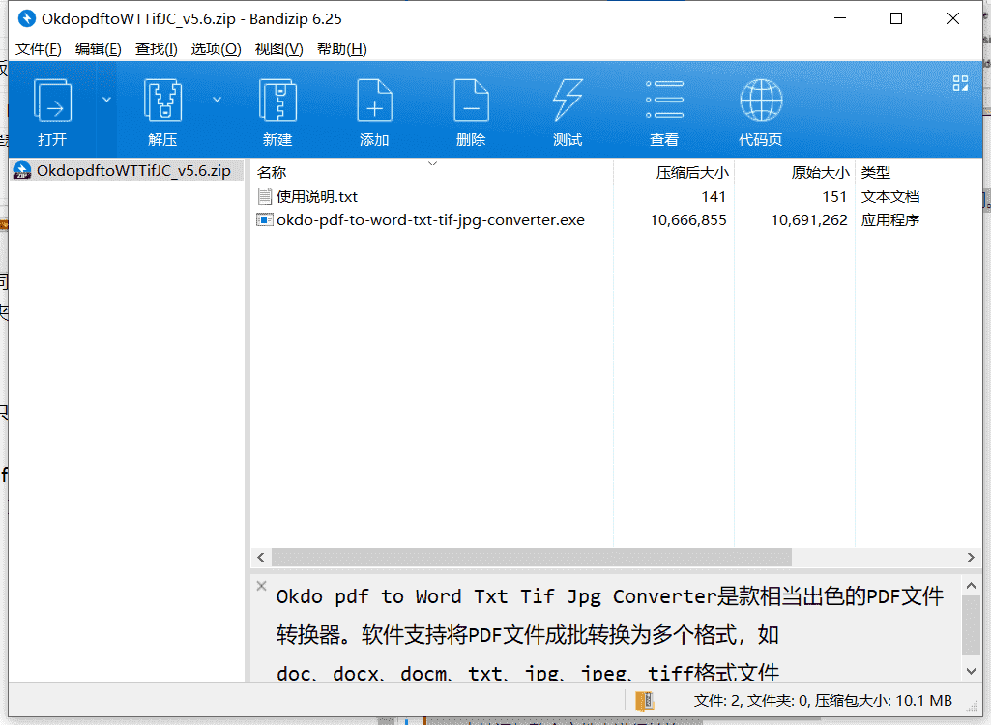Open the 选项(O) menu

tap(217, 49)
